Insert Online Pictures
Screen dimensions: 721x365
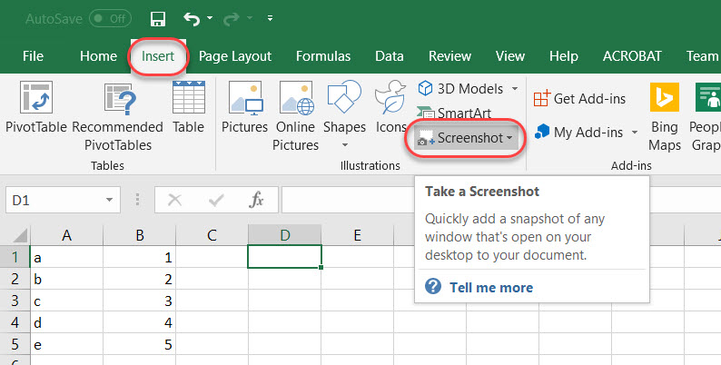296,117
